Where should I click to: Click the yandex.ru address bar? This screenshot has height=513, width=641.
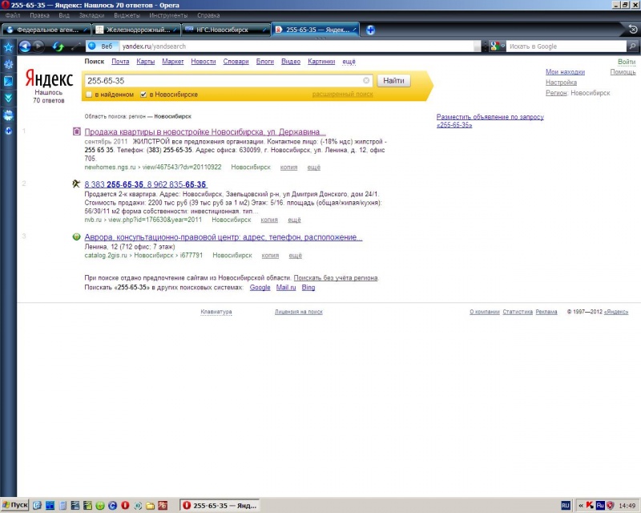[296, 46]
